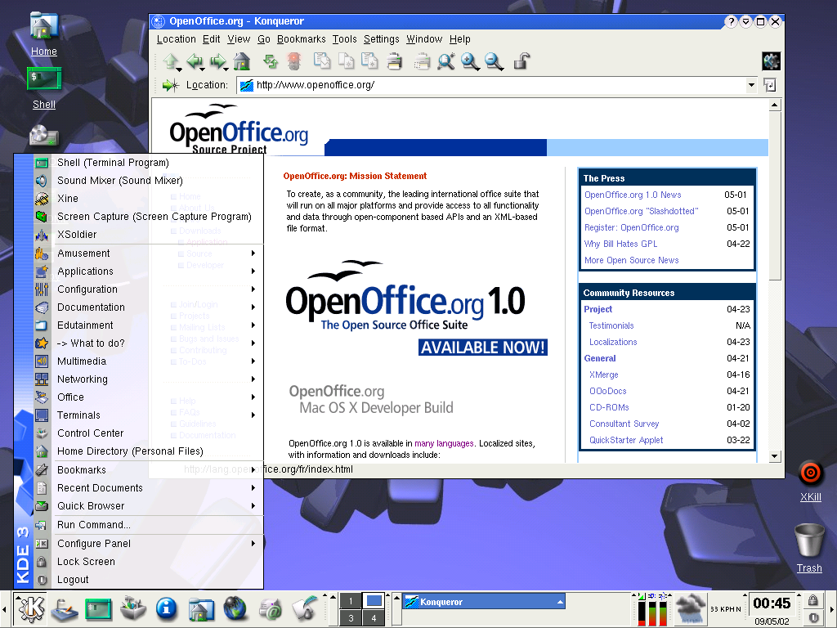Open 'Why Bill Hates GPL' link
837x628 pixels.
pyautogui.click(x=620, y=244)
